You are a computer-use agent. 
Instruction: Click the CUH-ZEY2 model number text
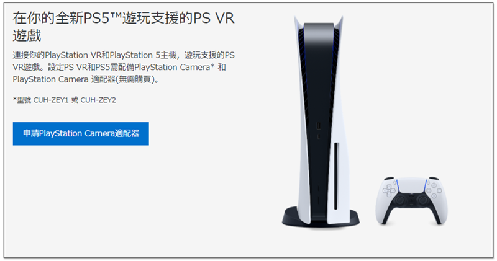click(x=98, y=100)
